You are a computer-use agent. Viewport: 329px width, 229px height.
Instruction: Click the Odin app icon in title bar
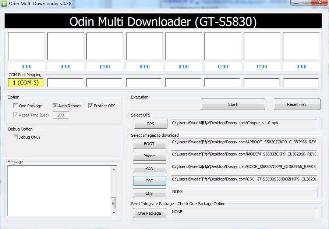coord(4,4)
